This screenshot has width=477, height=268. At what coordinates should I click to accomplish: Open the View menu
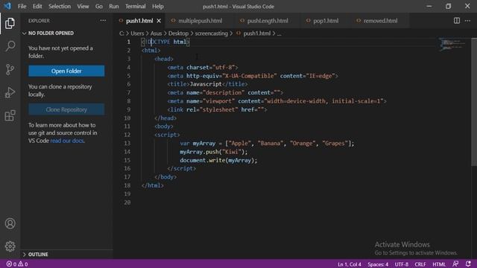pyautogui.click(x=83, y=7)
